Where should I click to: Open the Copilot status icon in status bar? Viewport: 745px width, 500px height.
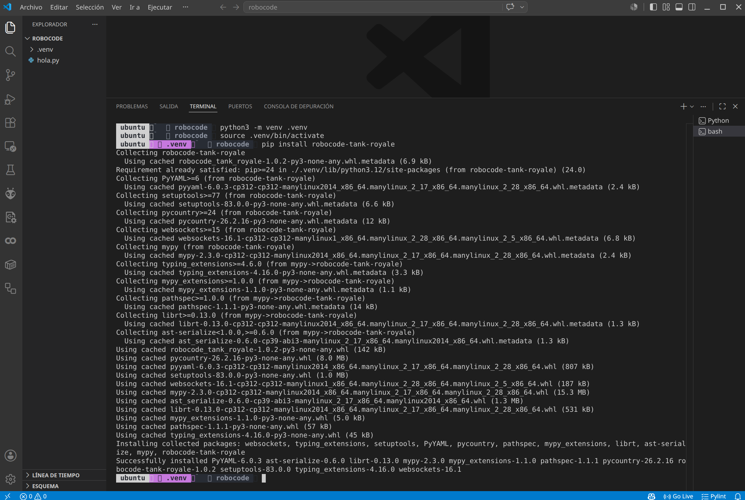651,496
